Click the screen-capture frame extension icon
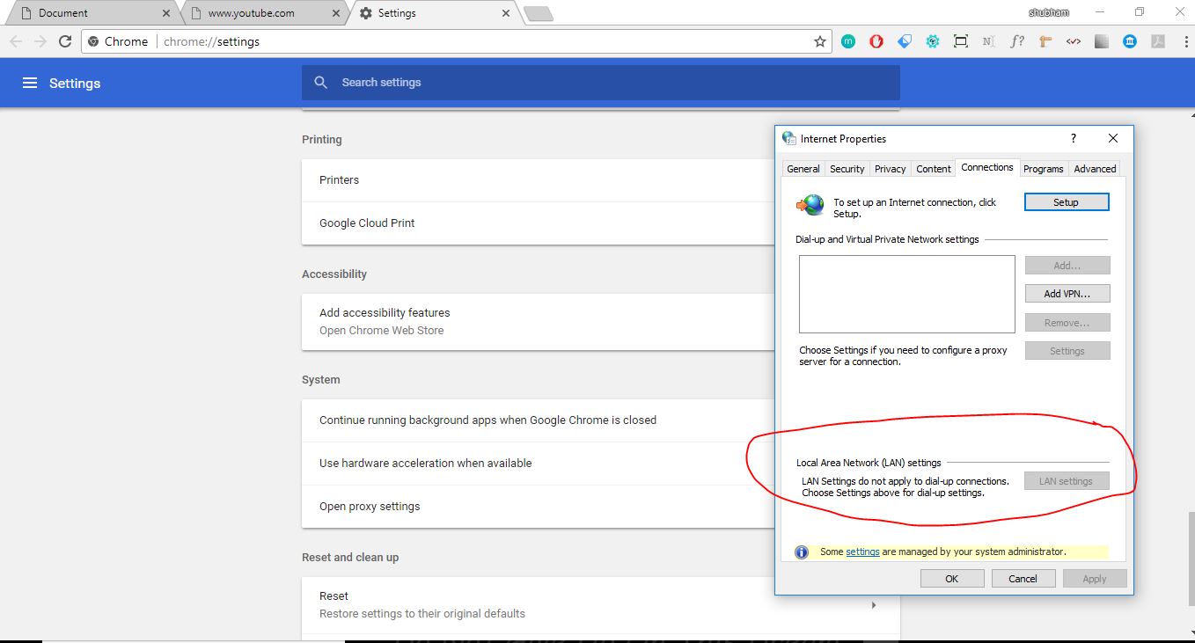 click(x=961, y=41)
